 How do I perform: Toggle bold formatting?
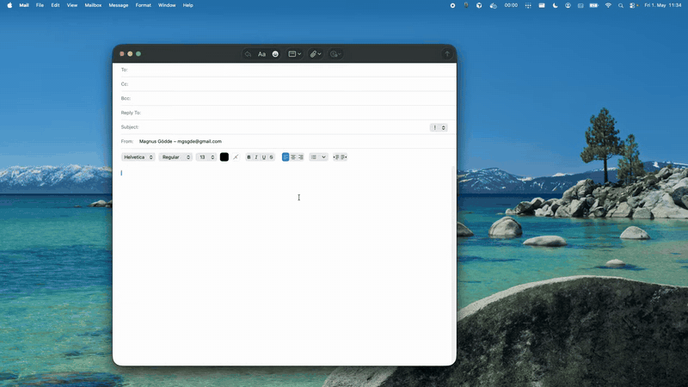(249, 157)
